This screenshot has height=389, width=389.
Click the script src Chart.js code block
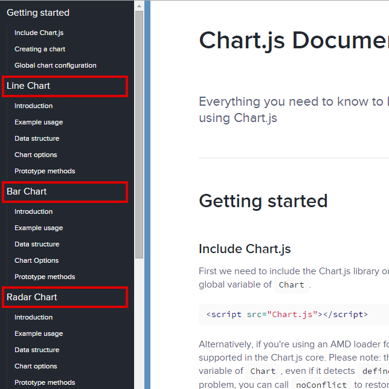point(294,315)
